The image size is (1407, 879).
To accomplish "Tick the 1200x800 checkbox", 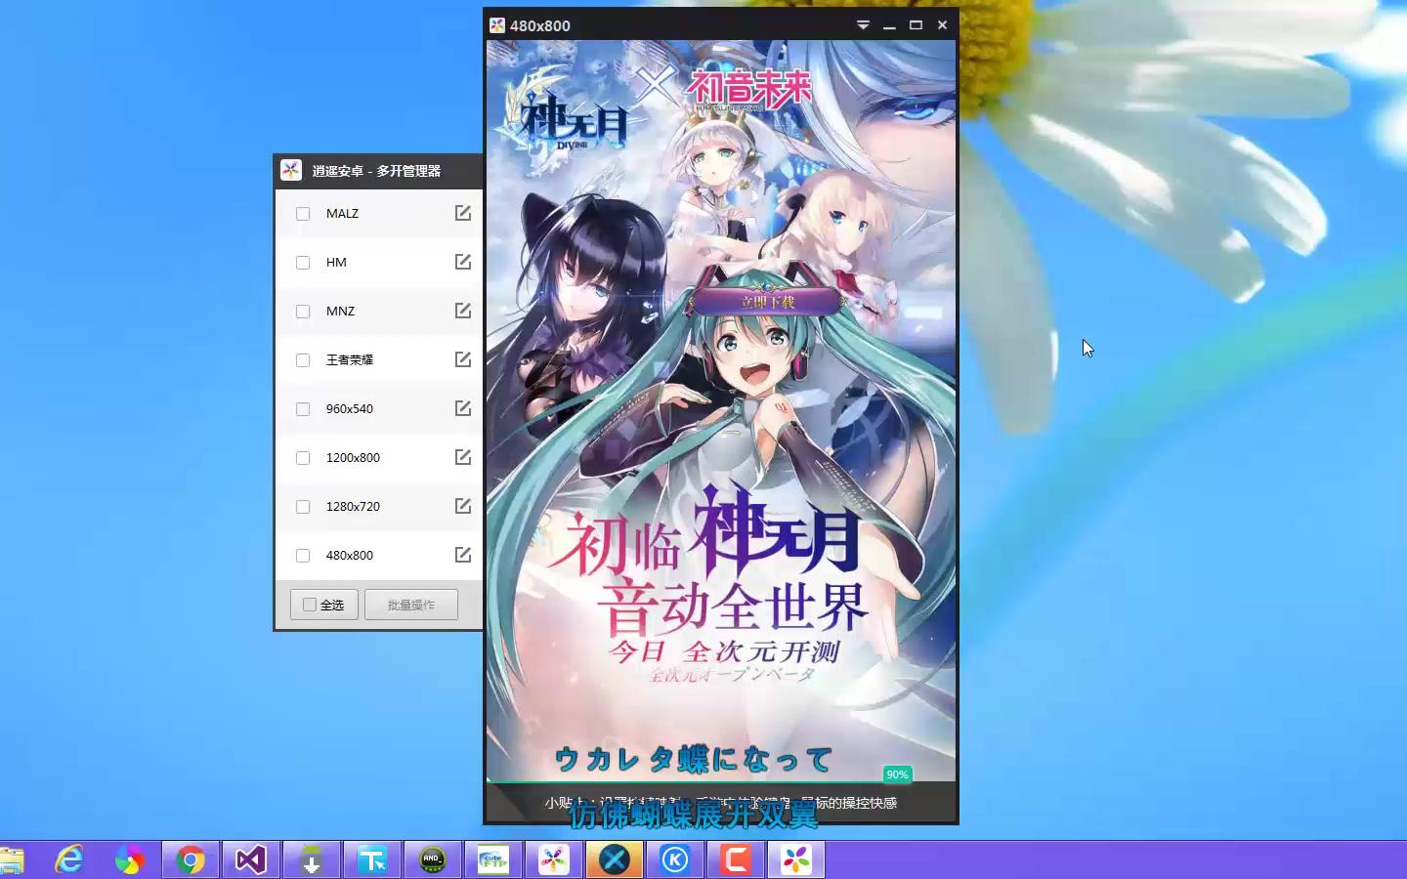I will [303, 458].
